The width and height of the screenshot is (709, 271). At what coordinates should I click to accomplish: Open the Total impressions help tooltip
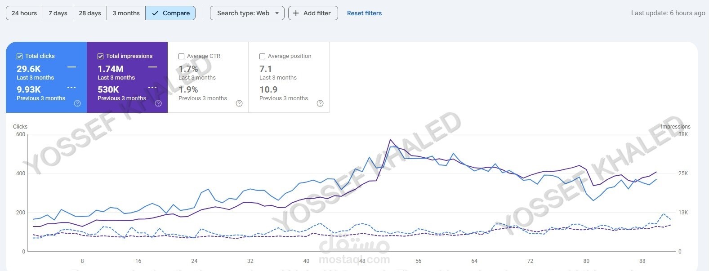click(x=158, y=103)
